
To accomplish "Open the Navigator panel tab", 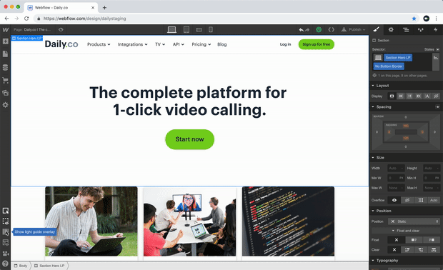I will [x=406, y=30].
